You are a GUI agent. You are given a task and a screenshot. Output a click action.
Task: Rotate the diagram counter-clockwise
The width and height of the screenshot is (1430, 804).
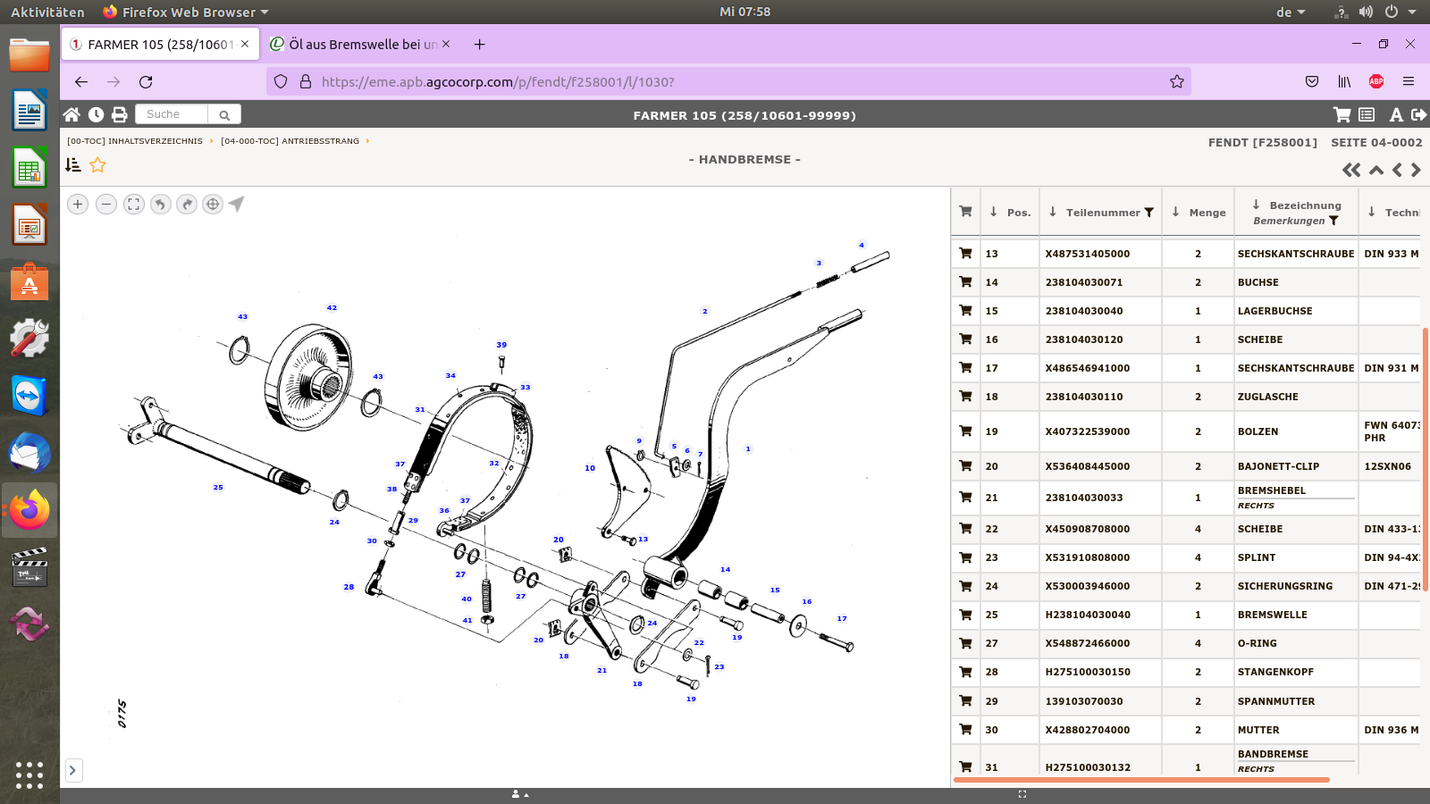[x=160, y=205]
